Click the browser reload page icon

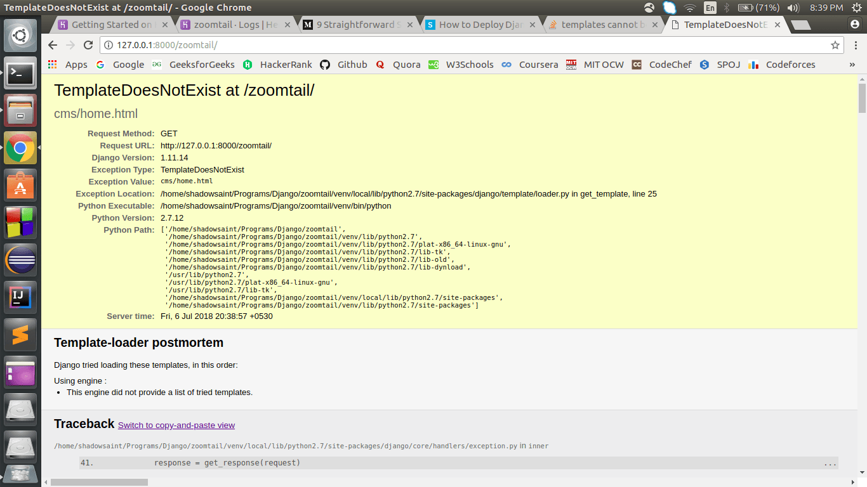(x=88, y=45)
